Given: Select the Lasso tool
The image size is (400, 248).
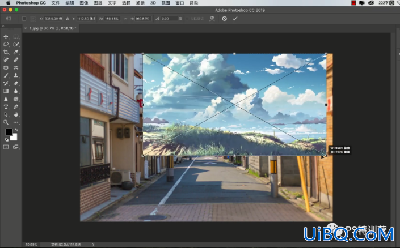Looking at the screenshot, I should pos(6,44).
